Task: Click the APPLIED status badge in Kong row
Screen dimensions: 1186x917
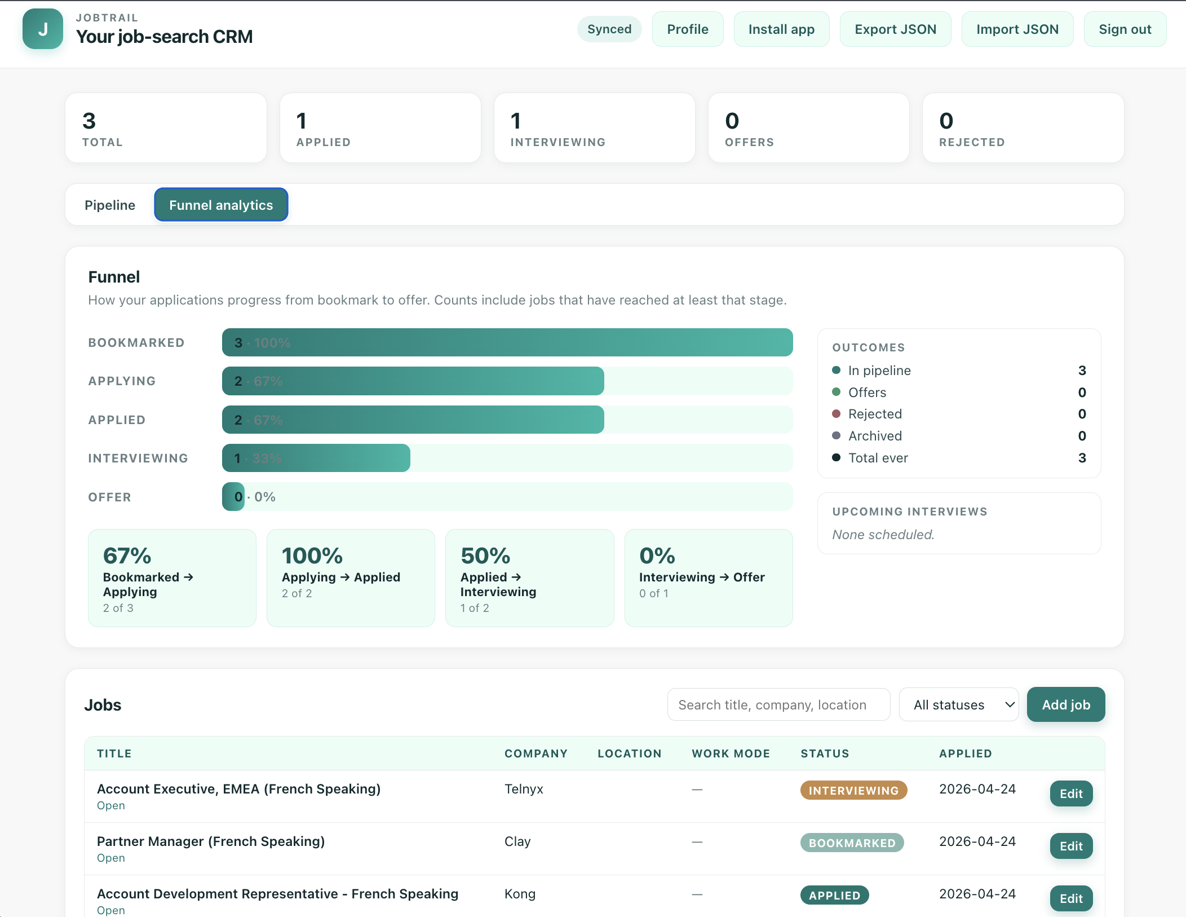Action: coord(835,895)
